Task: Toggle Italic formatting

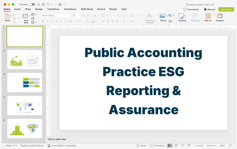Action: coord(47,21)
